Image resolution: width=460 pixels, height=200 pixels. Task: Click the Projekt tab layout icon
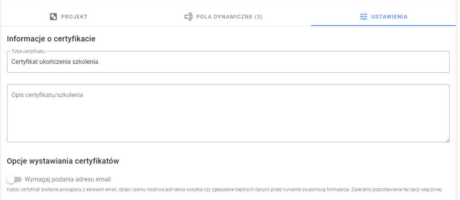pyautogui.click(x=53, y=17)
